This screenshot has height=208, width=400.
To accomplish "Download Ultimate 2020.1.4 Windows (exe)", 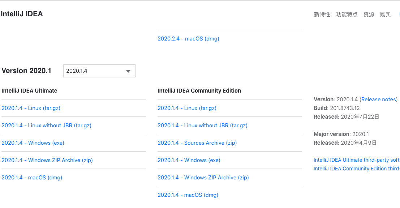I will pyautogui.click(x=33, y=143).
